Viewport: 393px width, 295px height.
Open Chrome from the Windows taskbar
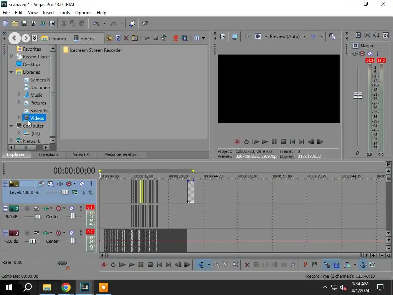(x=66, y=287)
